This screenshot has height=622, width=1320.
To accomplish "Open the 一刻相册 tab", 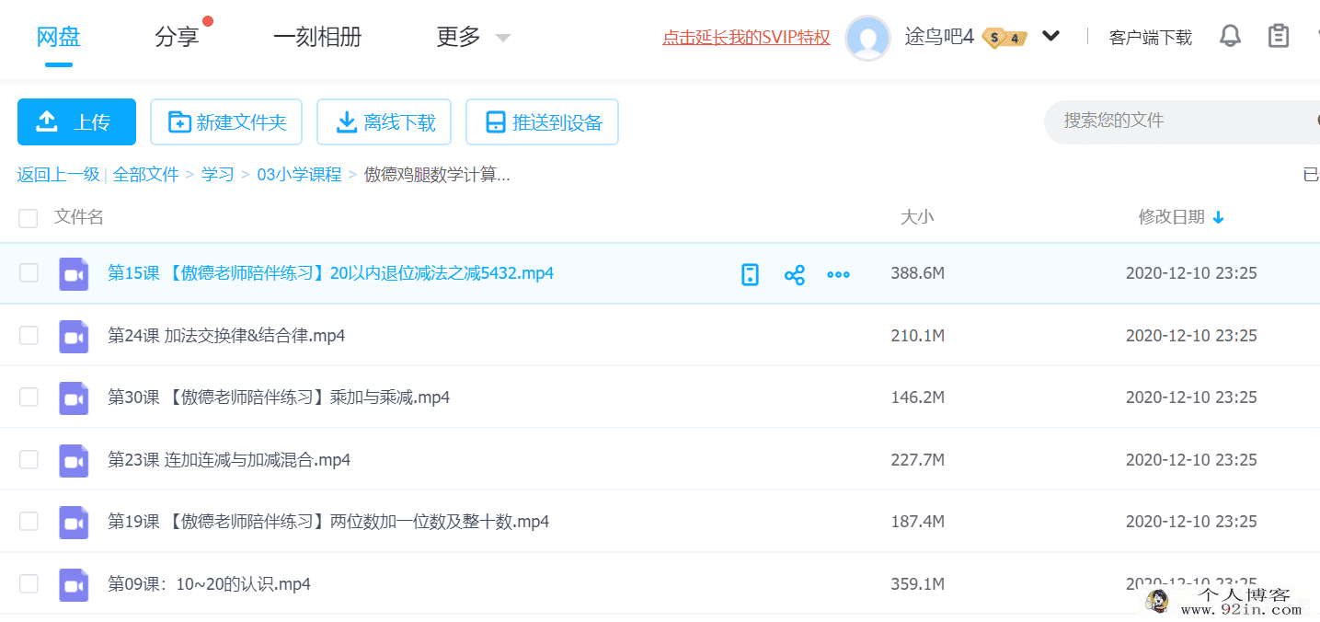I will point(317,37).
